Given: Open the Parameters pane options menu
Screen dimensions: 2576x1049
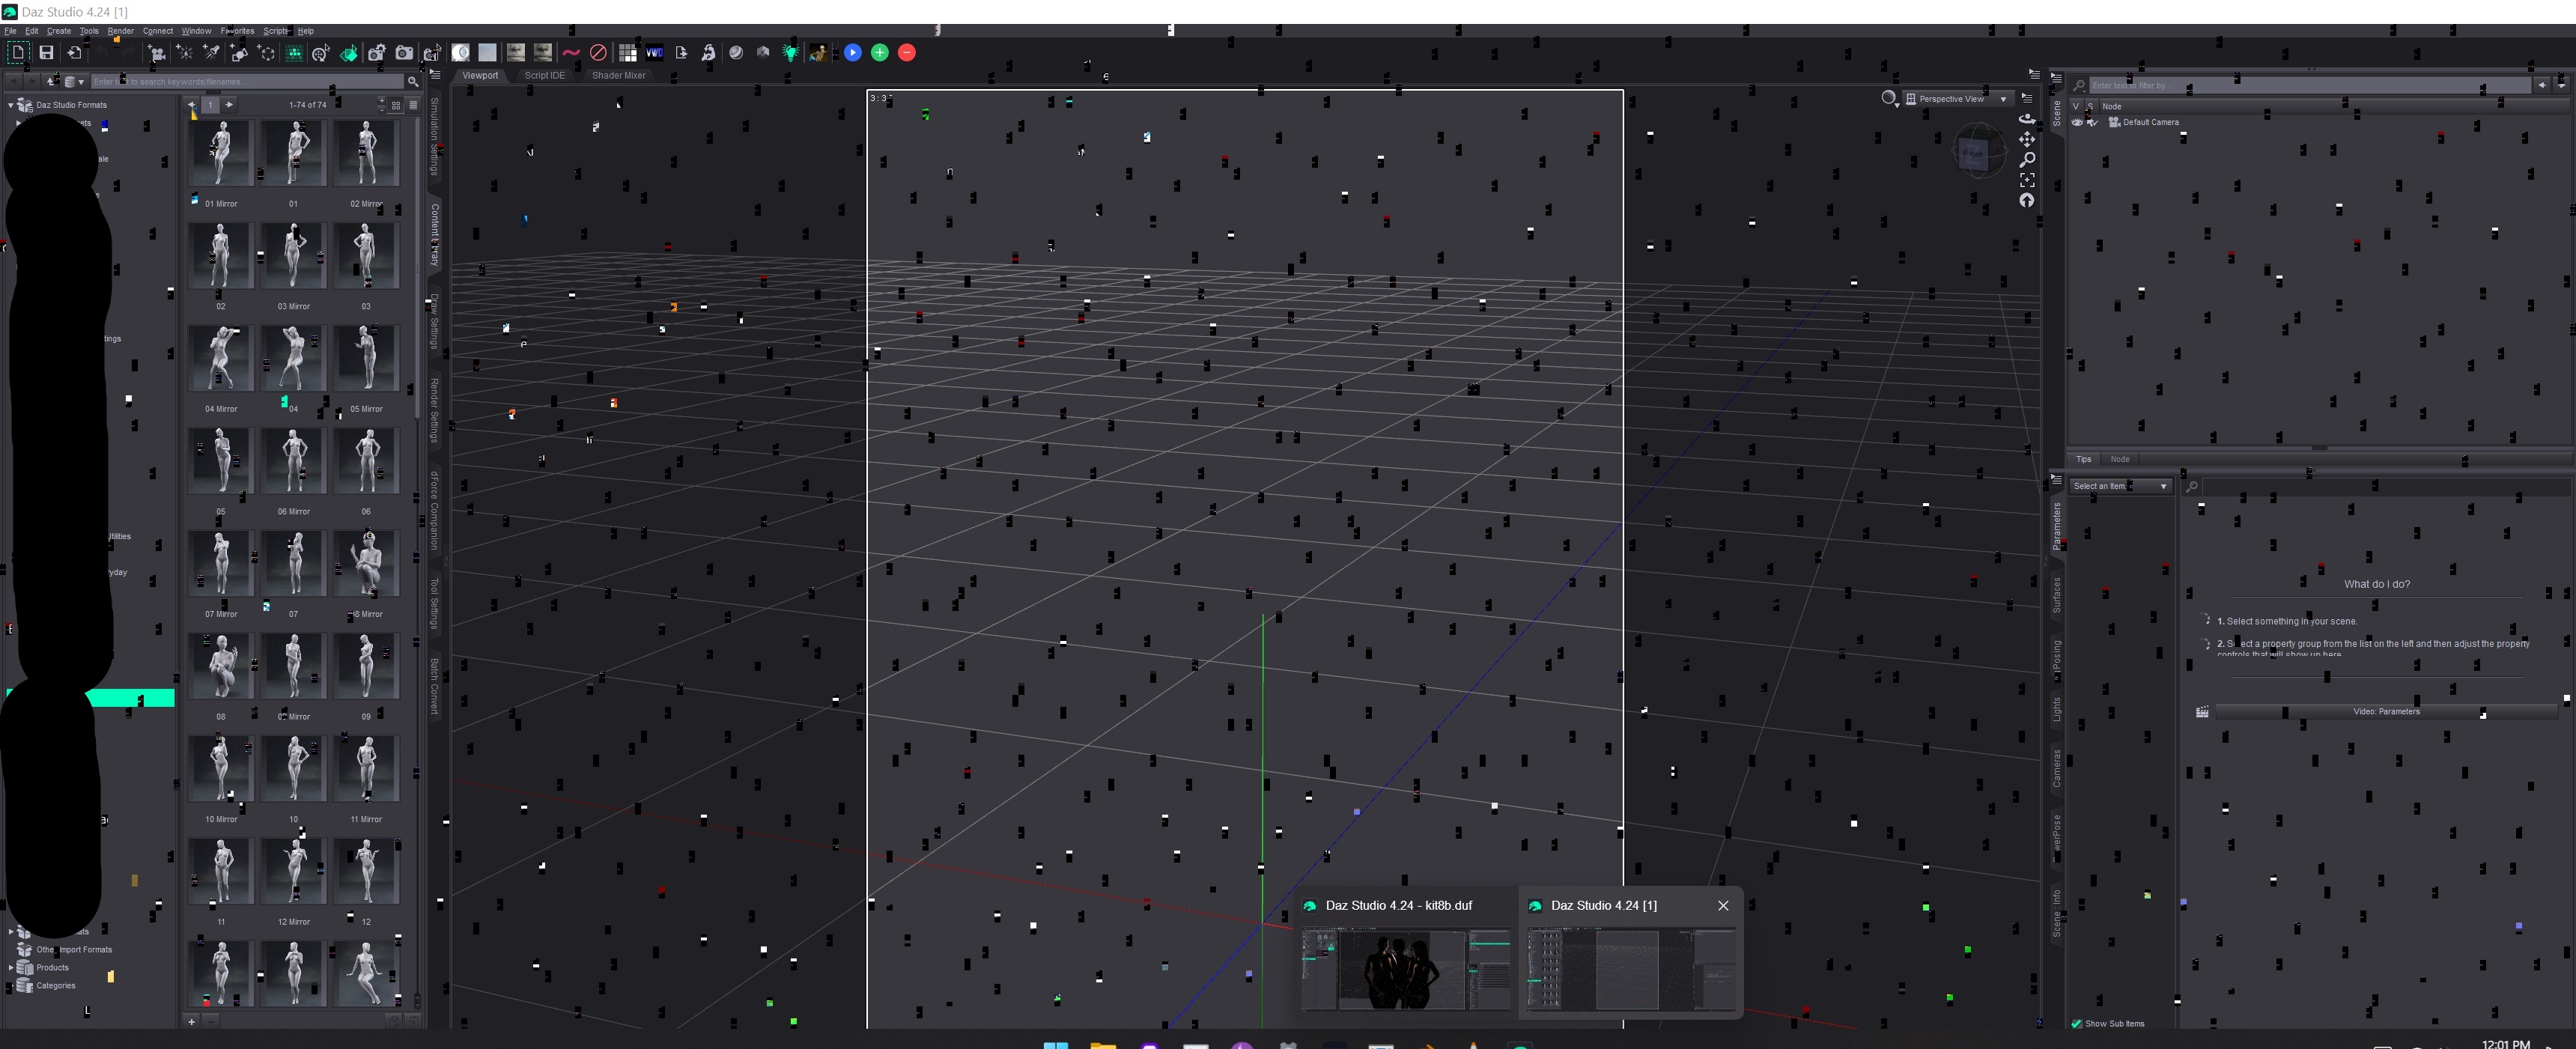Looking at the screenshot, I should coord(2056,481).
